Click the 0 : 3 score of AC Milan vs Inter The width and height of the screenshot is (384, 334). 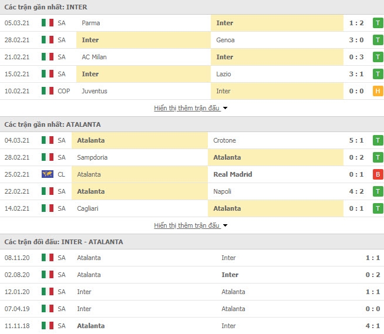pos(356,57)
